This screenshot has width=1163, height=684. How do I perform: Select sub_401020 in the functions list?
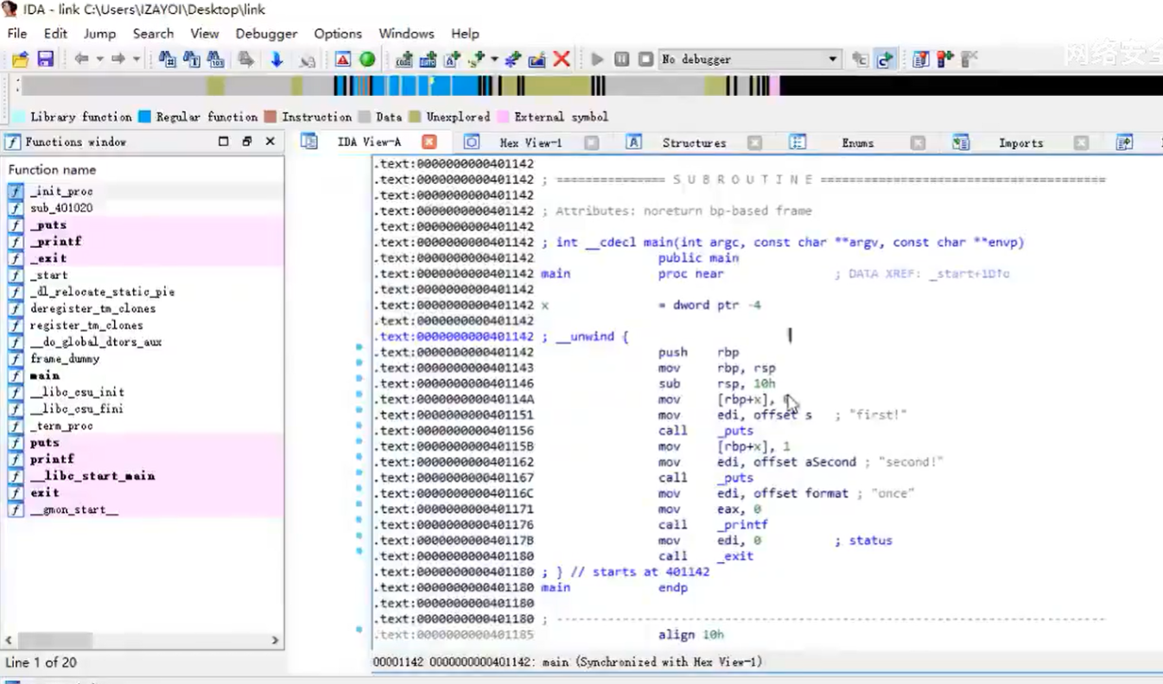coord(144,208)
